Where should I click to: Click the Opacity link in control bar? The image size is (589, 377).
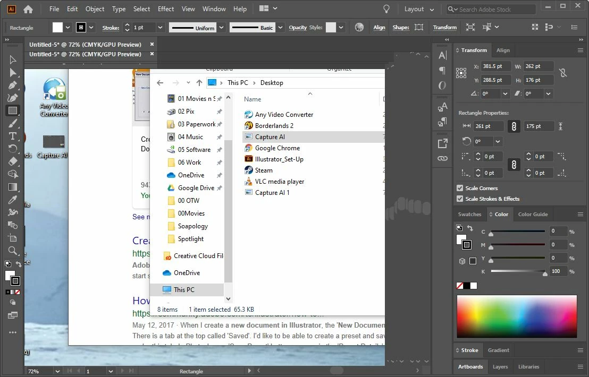click(298, 28)
